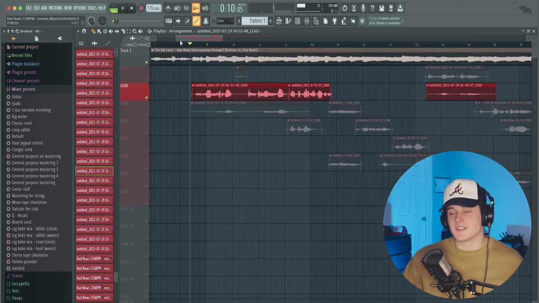This screenshot has width=539, height=303.
Task: Toggle playlist magnet snap icon
Action: tap(84, 31)
